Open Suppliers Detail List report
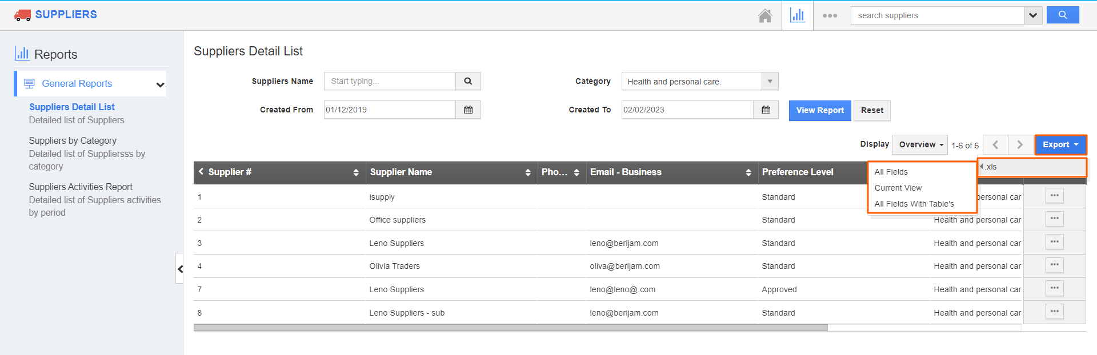This screenshot has height=355, width=1097. tap(72, 107)
